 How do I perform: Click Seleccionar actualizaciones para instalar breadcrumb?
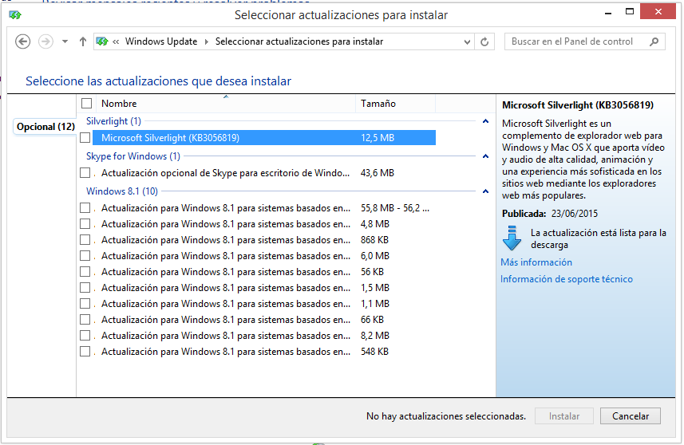(x=299, y=41)
